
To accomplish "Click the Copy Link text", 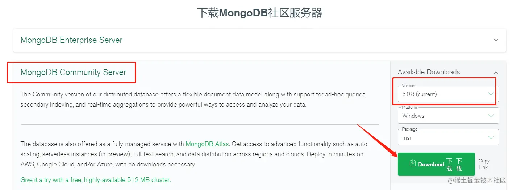I will pos(484,164).
